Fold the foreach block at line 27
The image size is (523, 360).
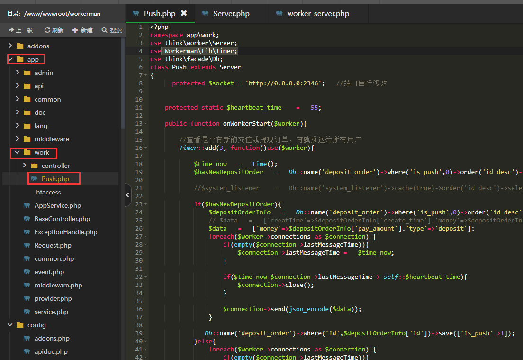pos(146,237)
